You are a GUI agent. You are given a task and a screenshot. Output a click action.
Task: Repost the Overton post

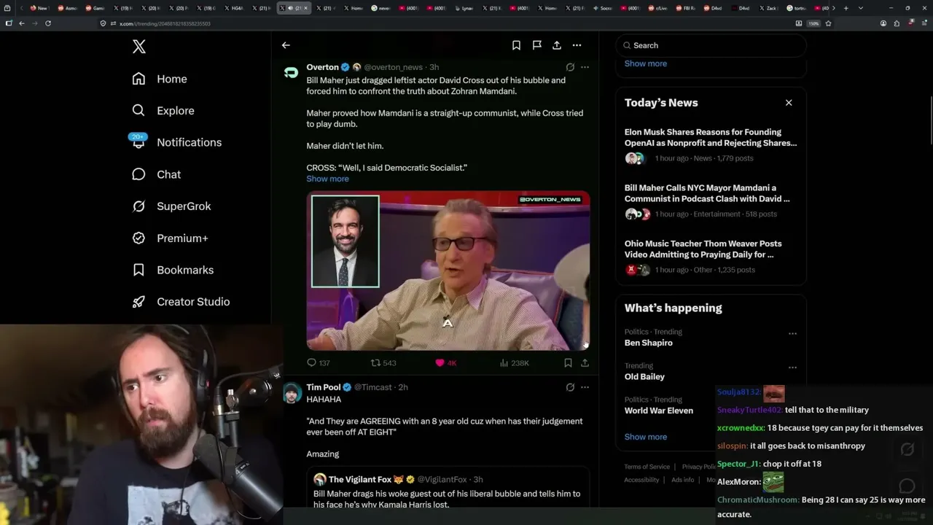tap(383, 362)
